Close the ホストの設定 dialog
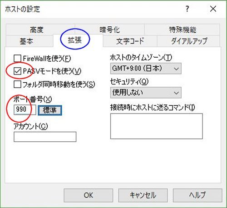Image resolution: width=227 pixels, height=208 pixels. [213, 9]
